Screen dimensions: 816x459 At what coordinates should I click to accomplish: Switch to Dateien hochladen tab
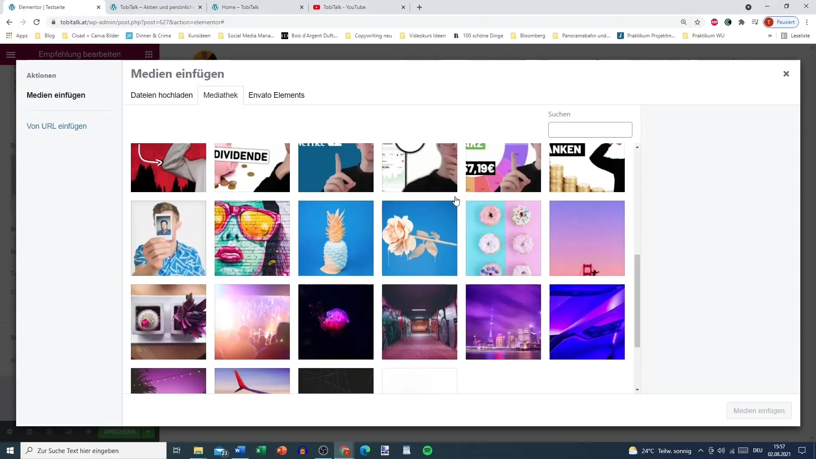coord(161,95)
